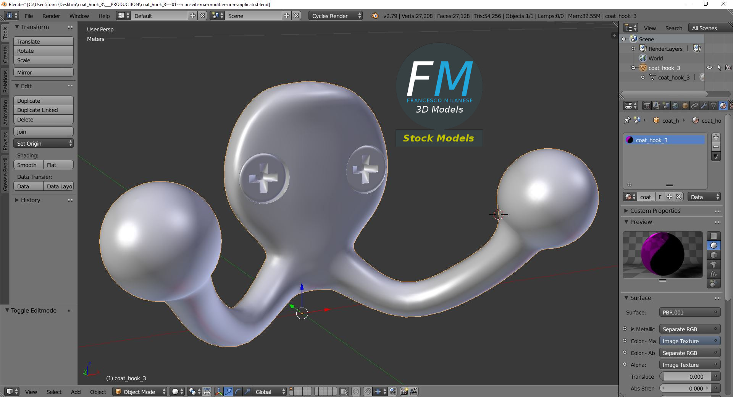Open the Global orientation dropdown

(270, 392)
